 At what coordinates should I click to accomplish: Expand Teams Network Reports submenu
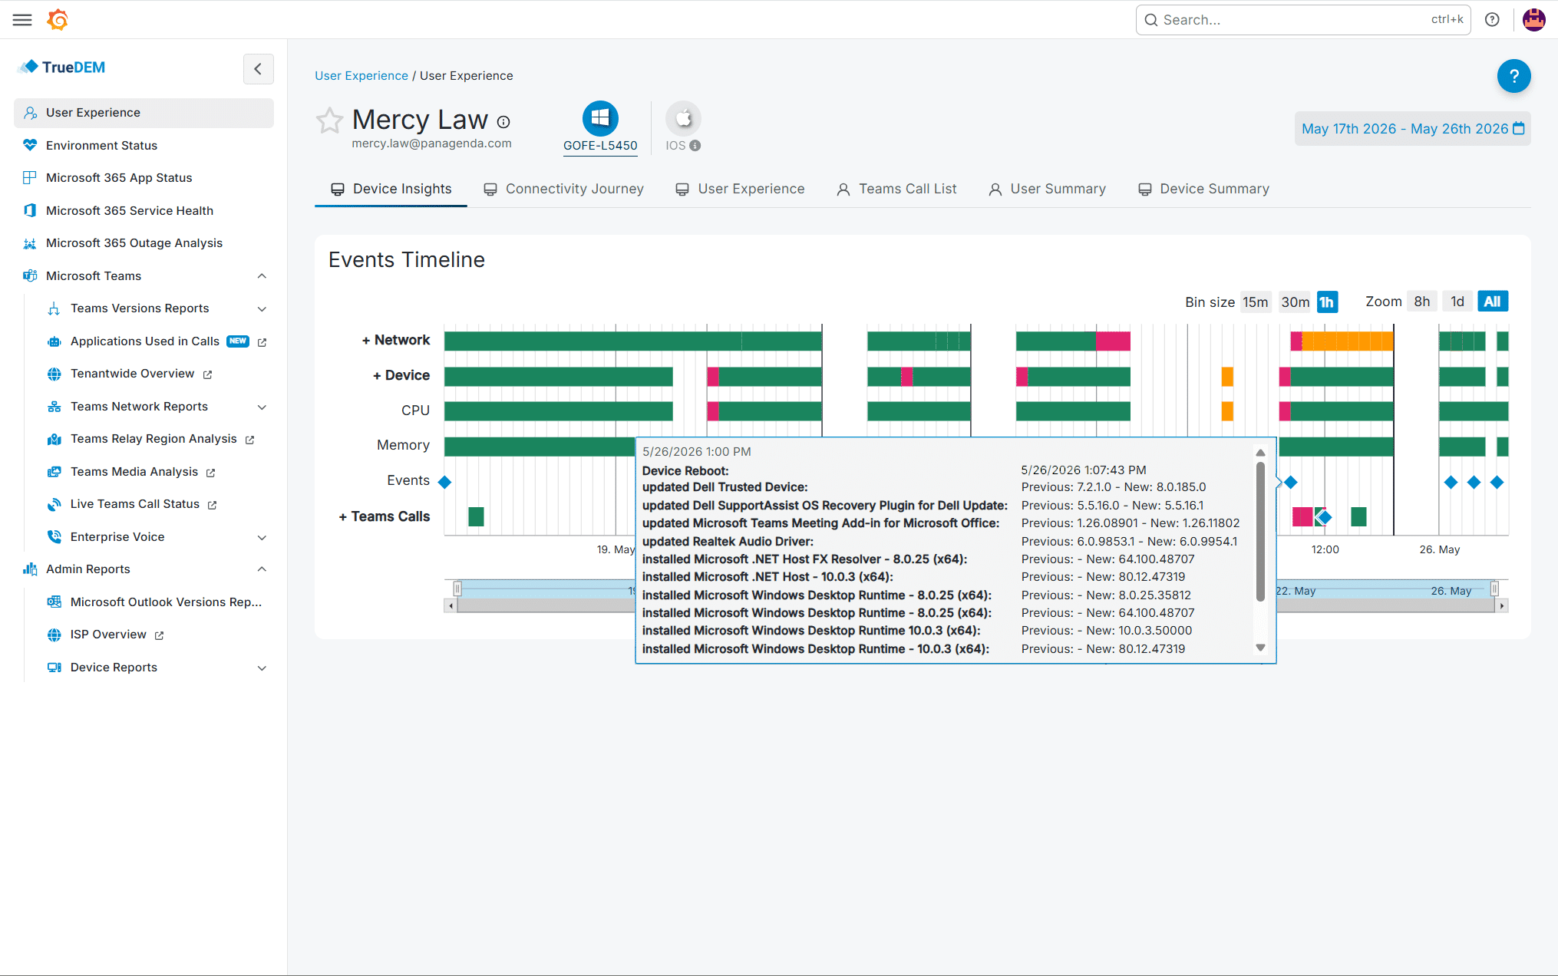point(262,407)
